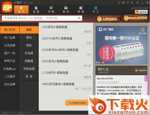Select the first banner slide dot
The width and height of the screenshot is (150, 115).
pyautogui.click(x=96, y=62)
